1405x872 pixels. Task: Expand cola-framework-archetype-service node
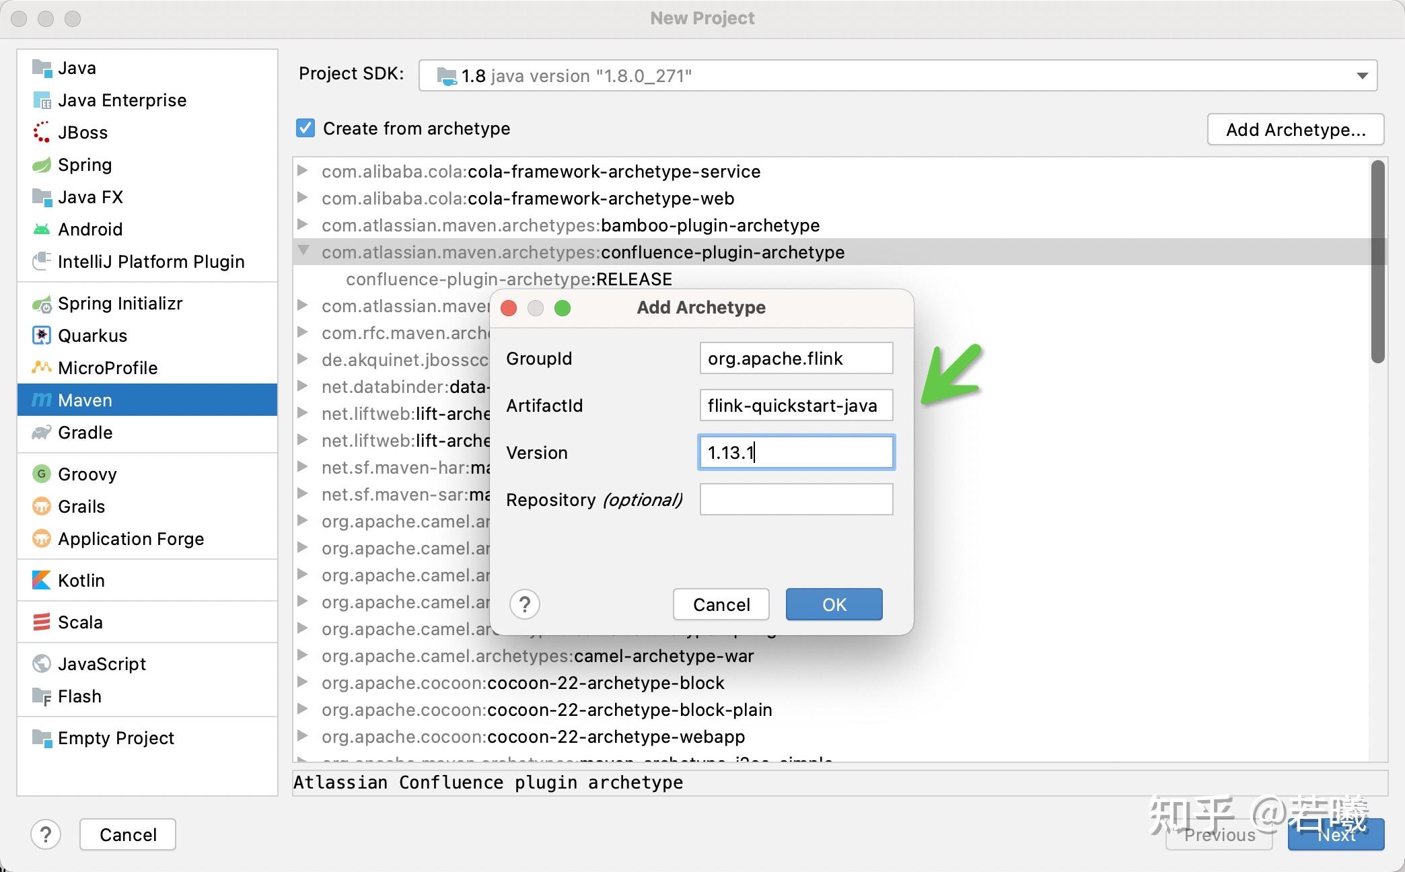(x=303, y=171)
